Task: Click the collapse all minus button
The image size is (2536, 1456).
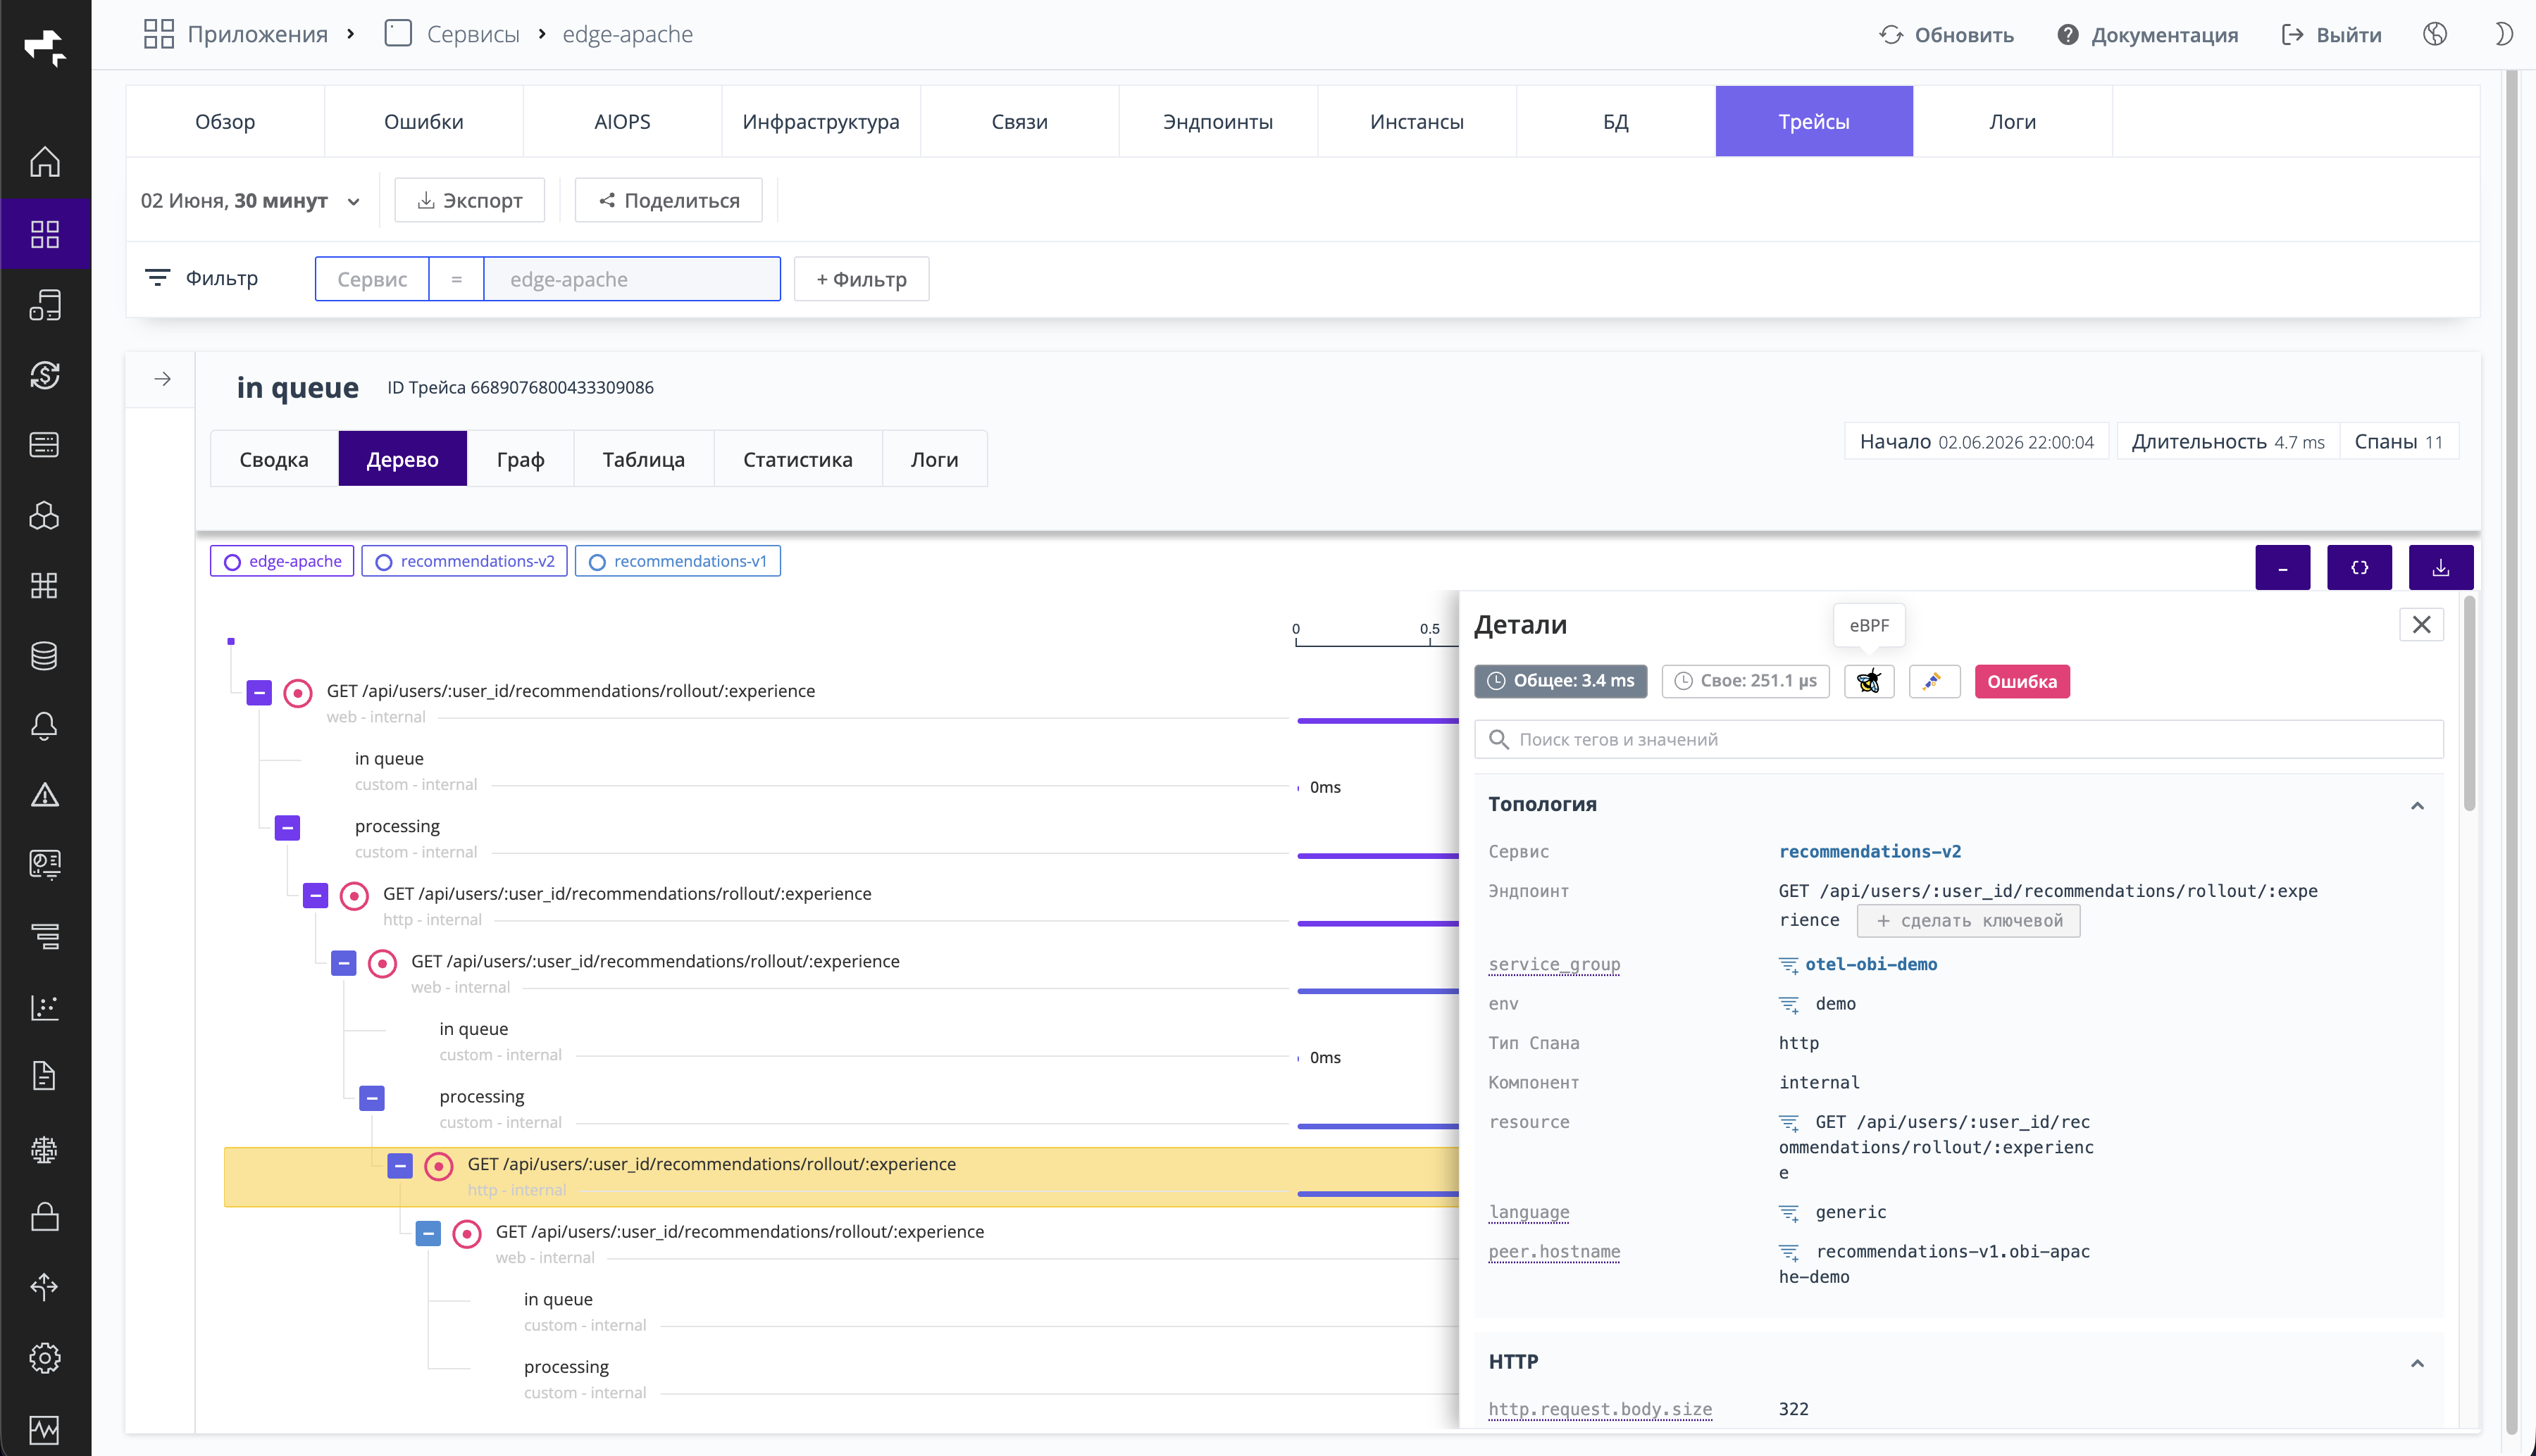Action: coord(2283,567)
